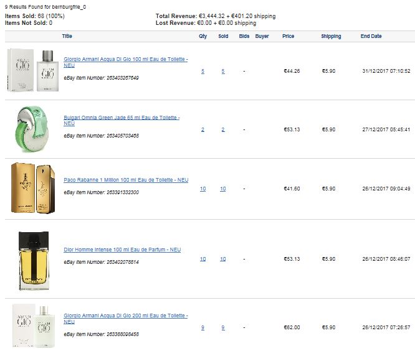Open Paco Rabanne 1 Million 100 ml listing
The width and height of the screenshot is (415, 351).
(x=126, y=180)
